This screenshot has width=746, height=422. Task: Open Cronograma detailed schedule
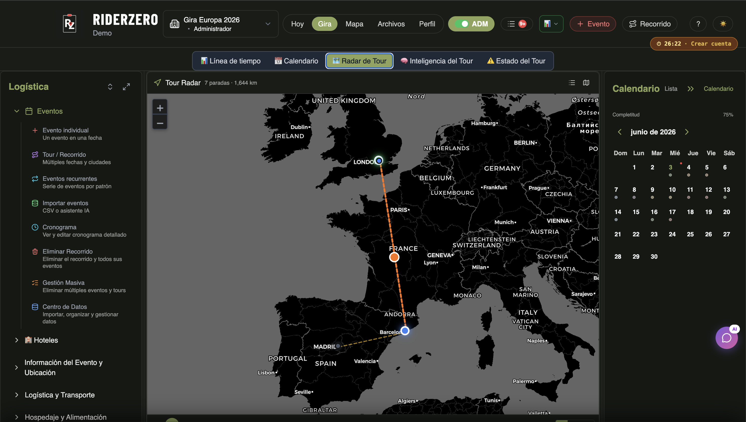[x=79, y=231]
